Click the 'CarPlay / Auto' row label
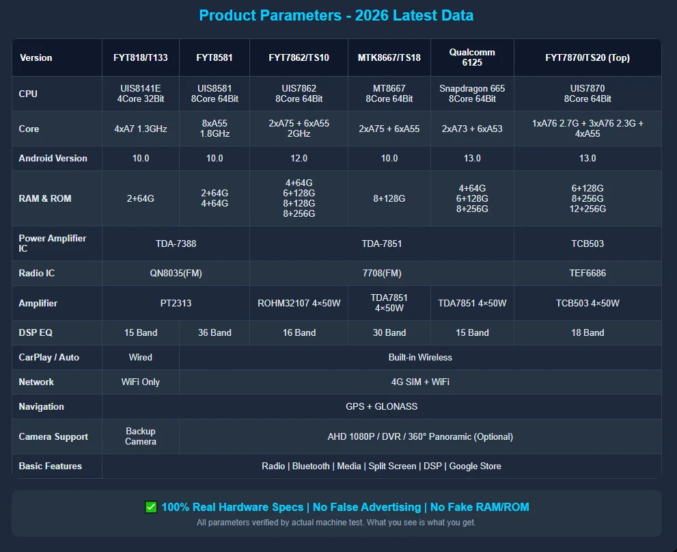Viewport: 677px width, 552px height. tap(57, 358)
